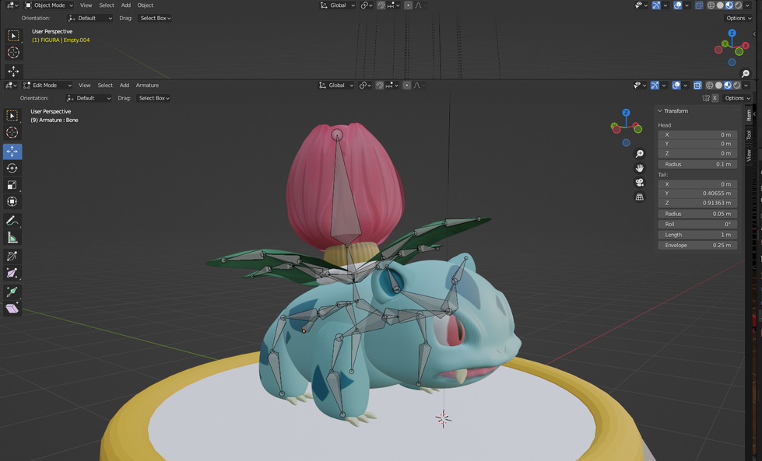The height and width of the screenshot is (461, 762).
Task: Activate the Bone Size tool
Action: 12,273
